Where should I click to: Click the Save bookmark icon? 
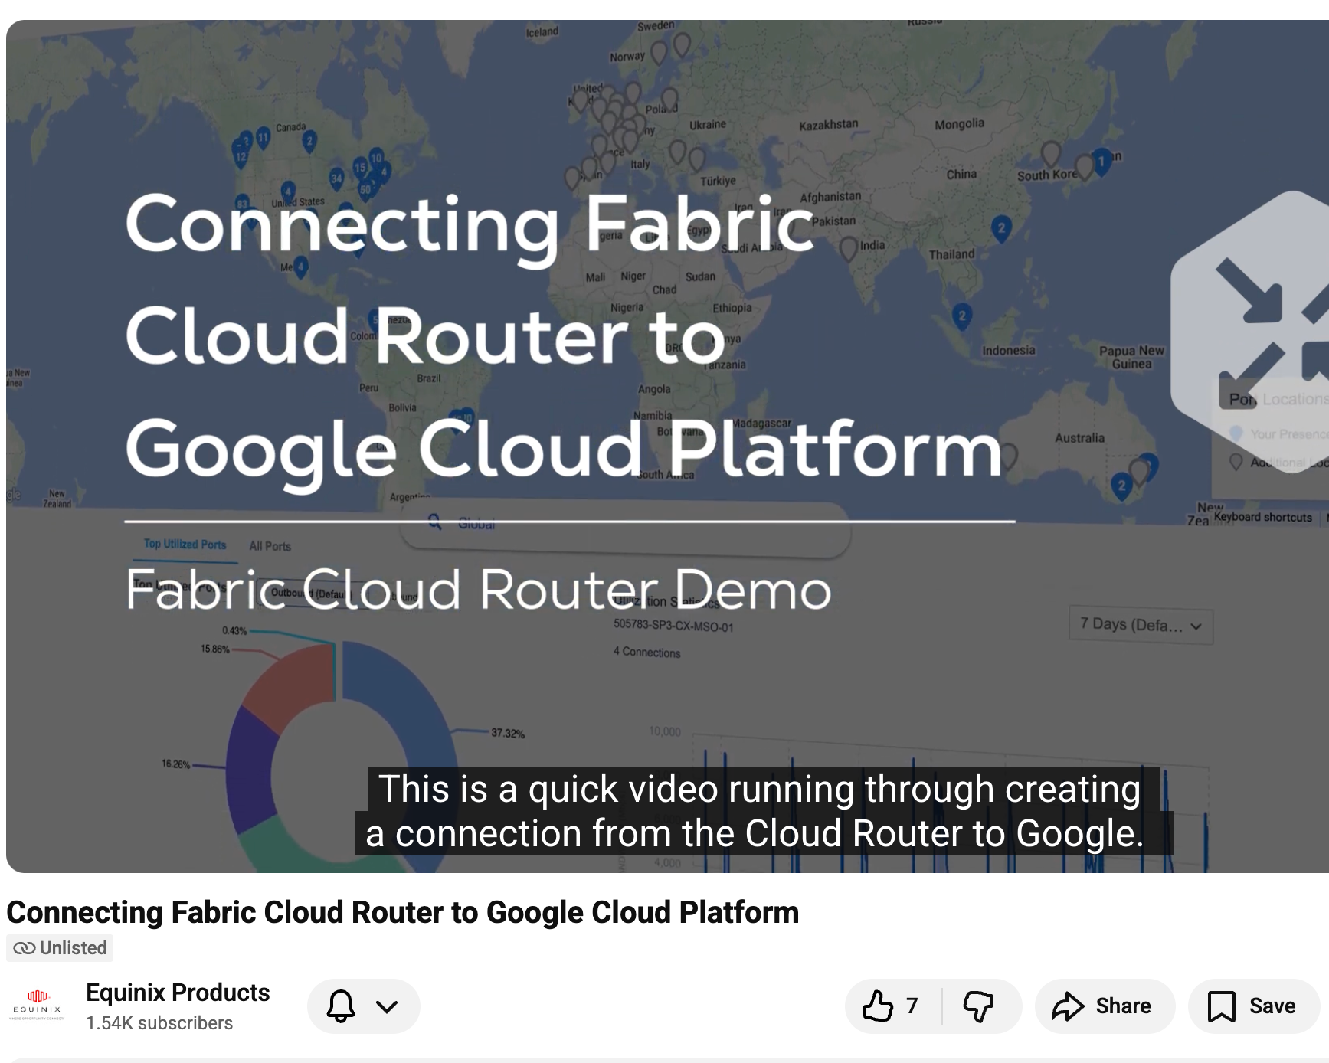1221,1006
